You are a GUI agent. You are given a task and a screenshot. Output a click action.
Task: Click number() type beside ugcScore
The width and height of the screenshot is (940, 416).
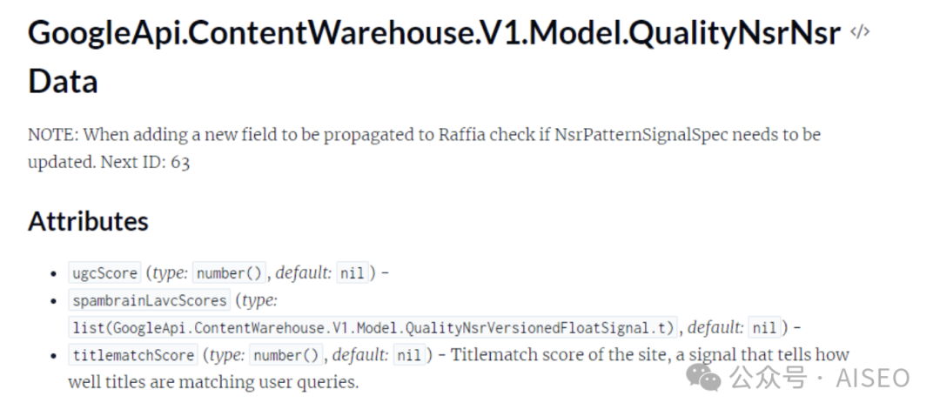tap(230, 273)
